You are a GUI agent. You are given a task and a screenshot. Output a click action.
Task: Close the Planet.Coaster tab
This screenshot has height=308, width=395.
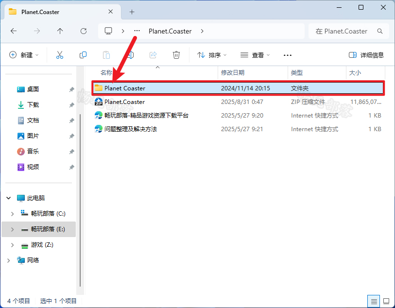coord(111,12)
